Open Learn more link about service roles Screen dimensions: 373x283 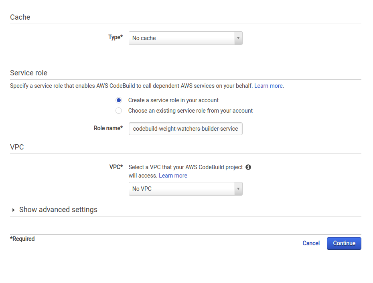tap(268, 86)
